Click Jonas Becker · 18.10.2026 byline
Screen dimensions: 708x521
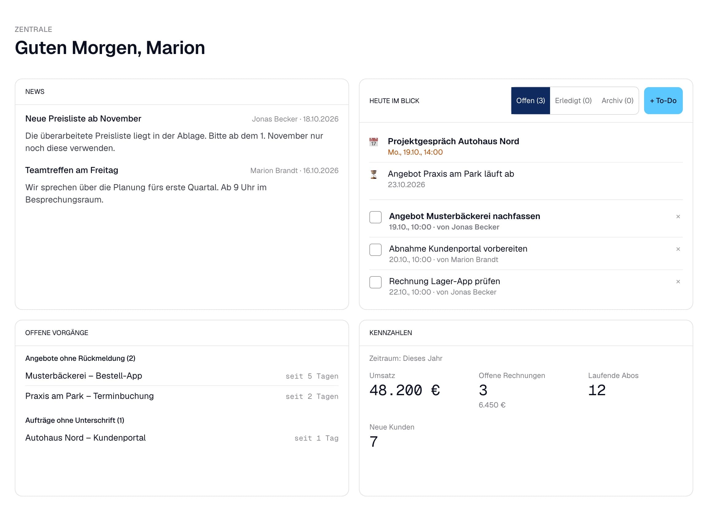295,119
